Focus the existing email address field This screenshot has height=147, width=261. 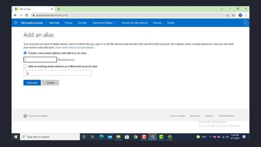point(57,73)
